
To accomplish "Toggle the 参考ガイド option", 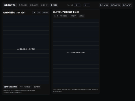I will coord(44,5).
